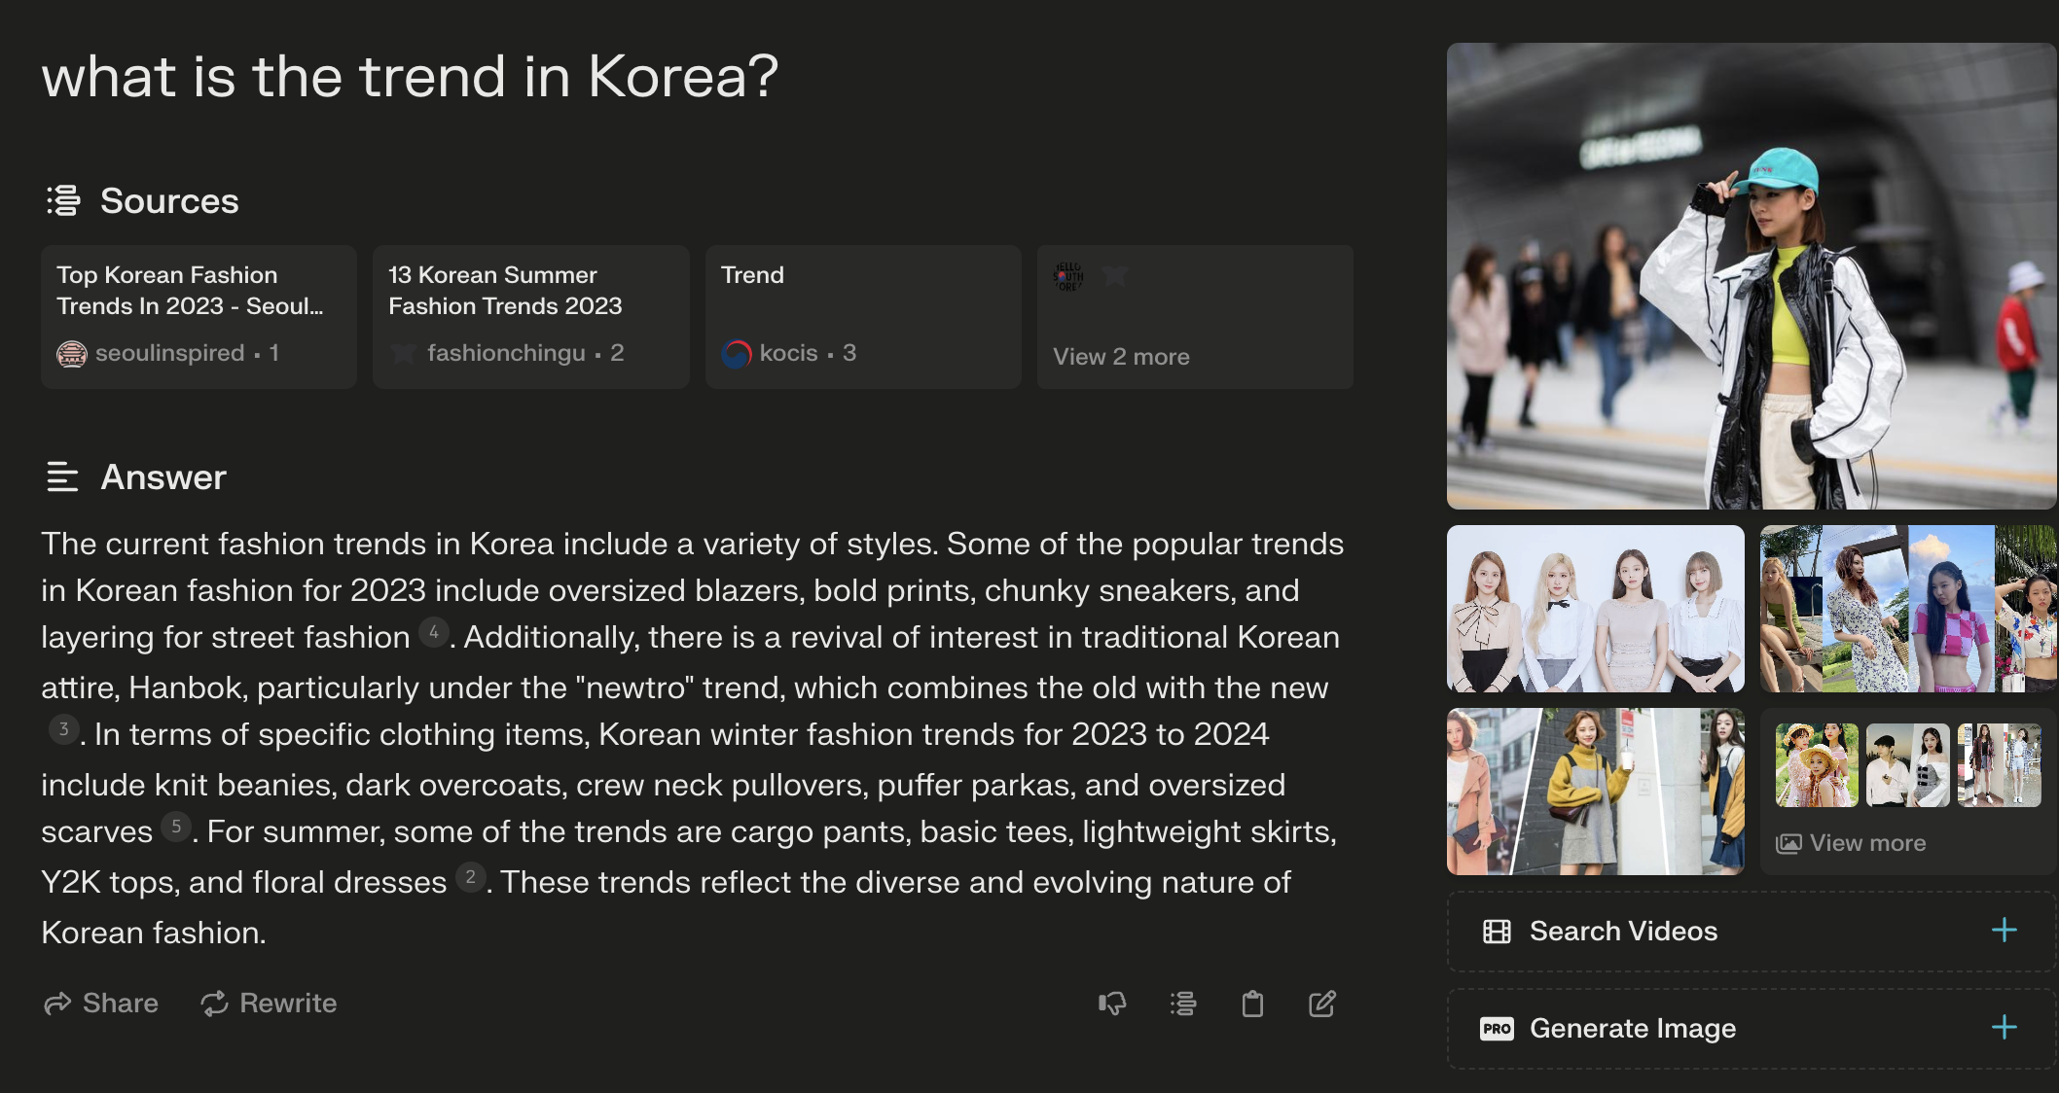Expand Generate Image with plus sign
Viewport: 2059px width, 1093px height.
click(2004, 1028)
